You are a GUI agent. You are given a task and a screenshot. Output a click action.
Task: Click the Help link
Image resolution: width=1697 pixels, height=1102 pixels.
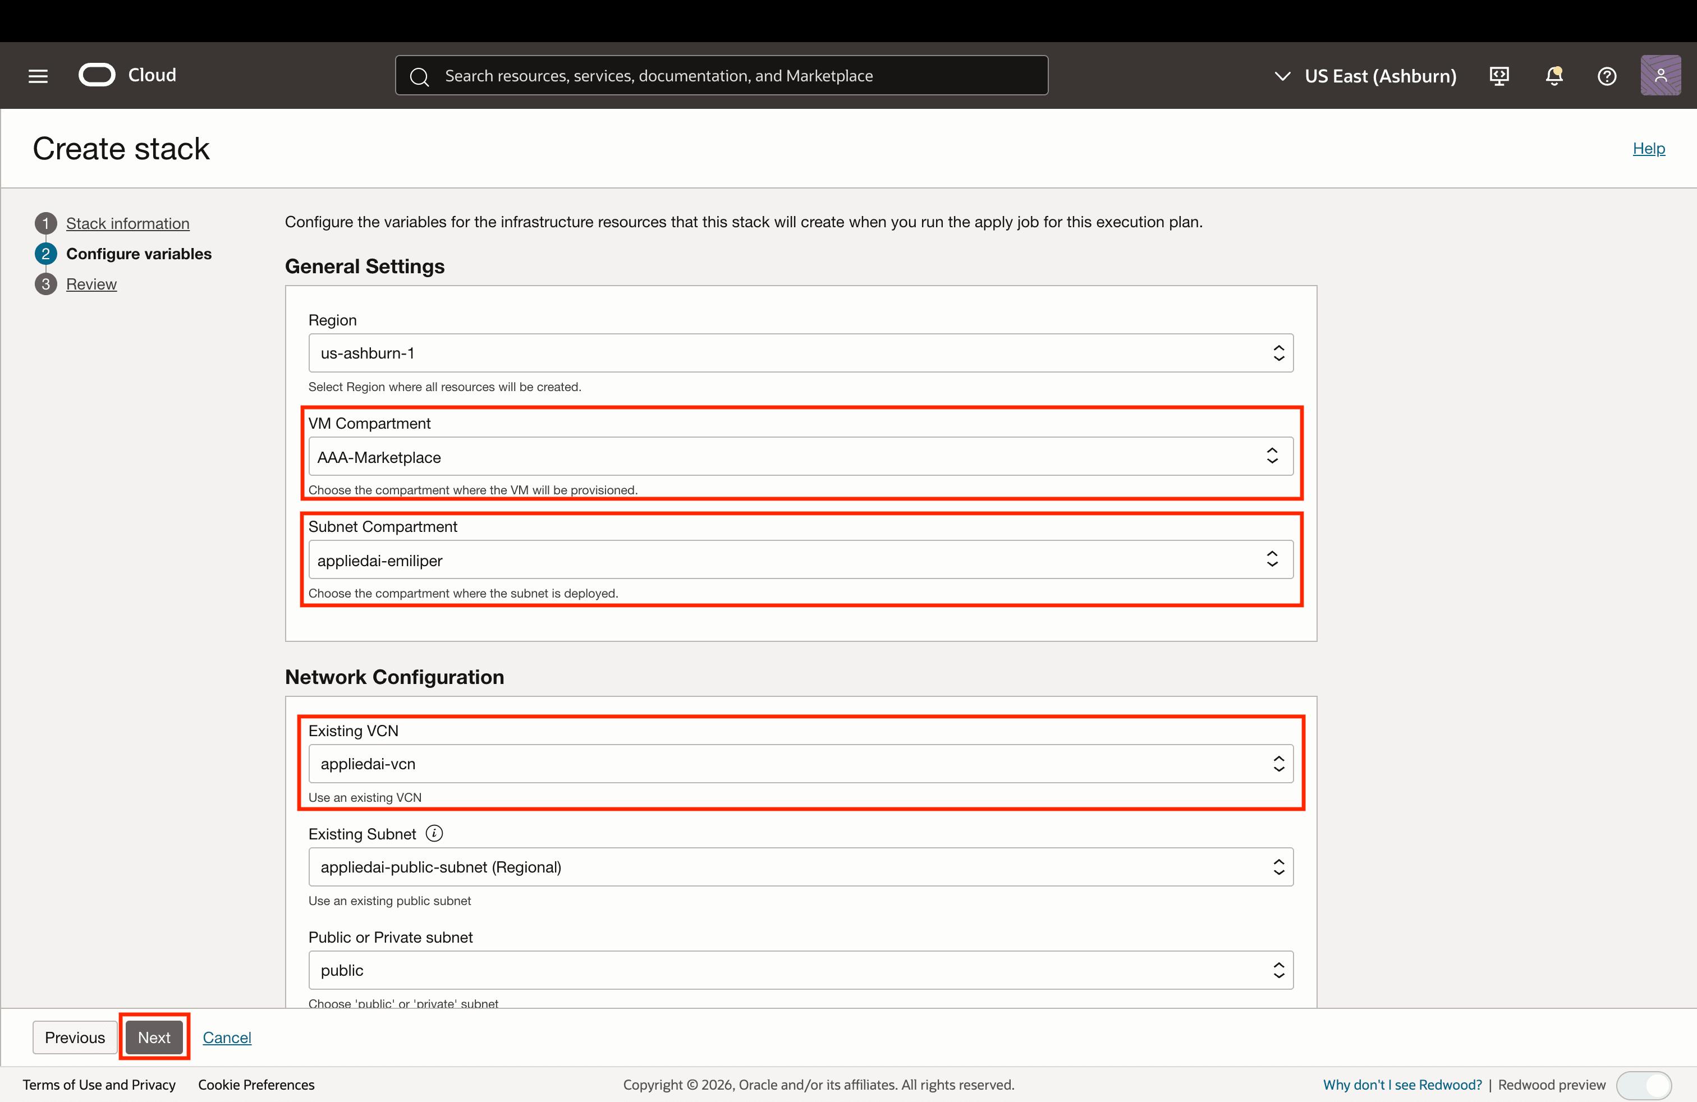pyautogui.click(x=1649, y=148)
